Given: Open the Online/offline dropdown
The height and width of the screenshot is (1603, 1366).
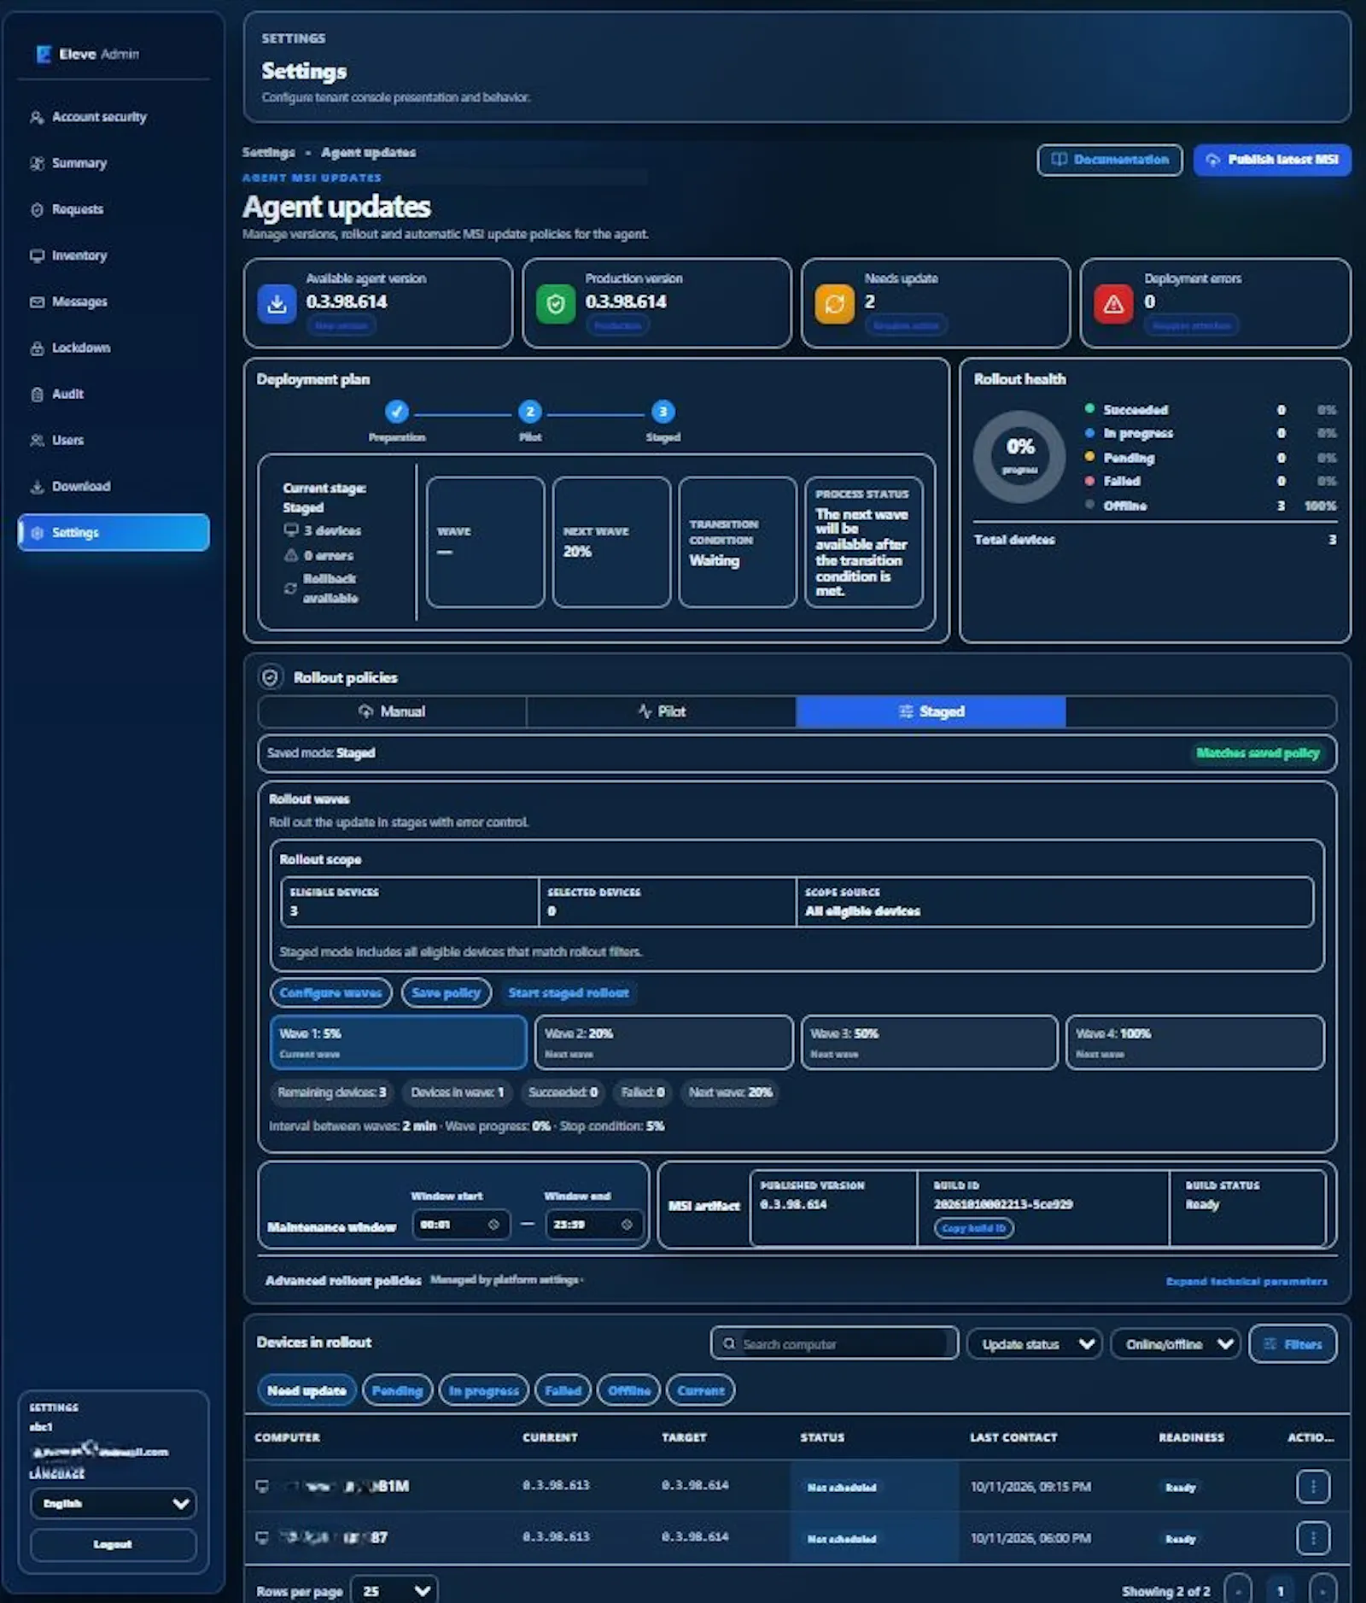Looking at the screenshot, I should coord(1176,1345).
